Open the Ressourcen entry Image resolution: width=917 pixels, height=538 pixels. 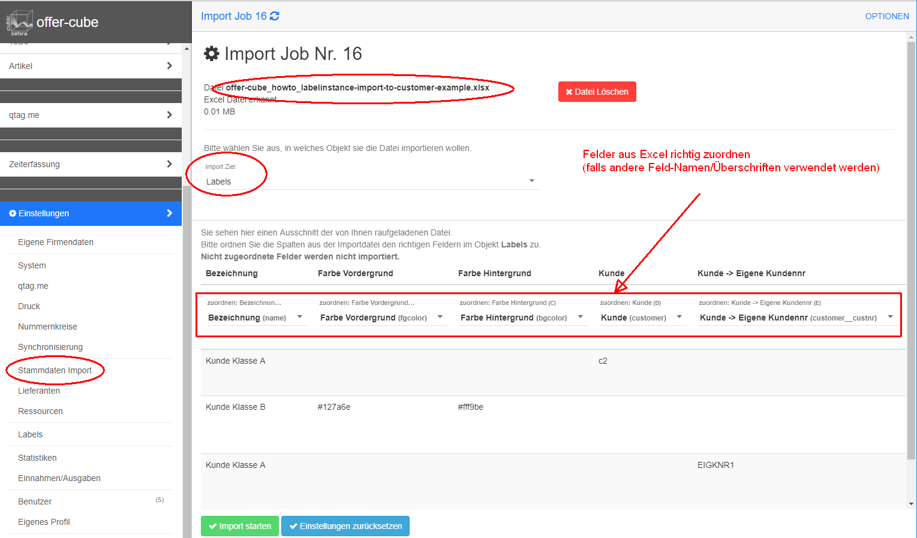(40, 411)
